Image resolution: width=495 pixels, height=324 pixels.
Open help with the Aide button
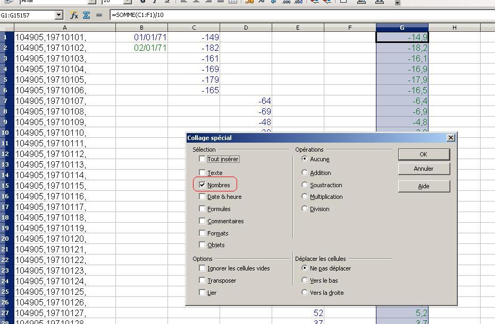point(424,186)
